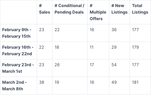Click the 'March 2nd - March 8th' row label
The image size is (151, 95).
pyautogui.click(x=14, y=86)
